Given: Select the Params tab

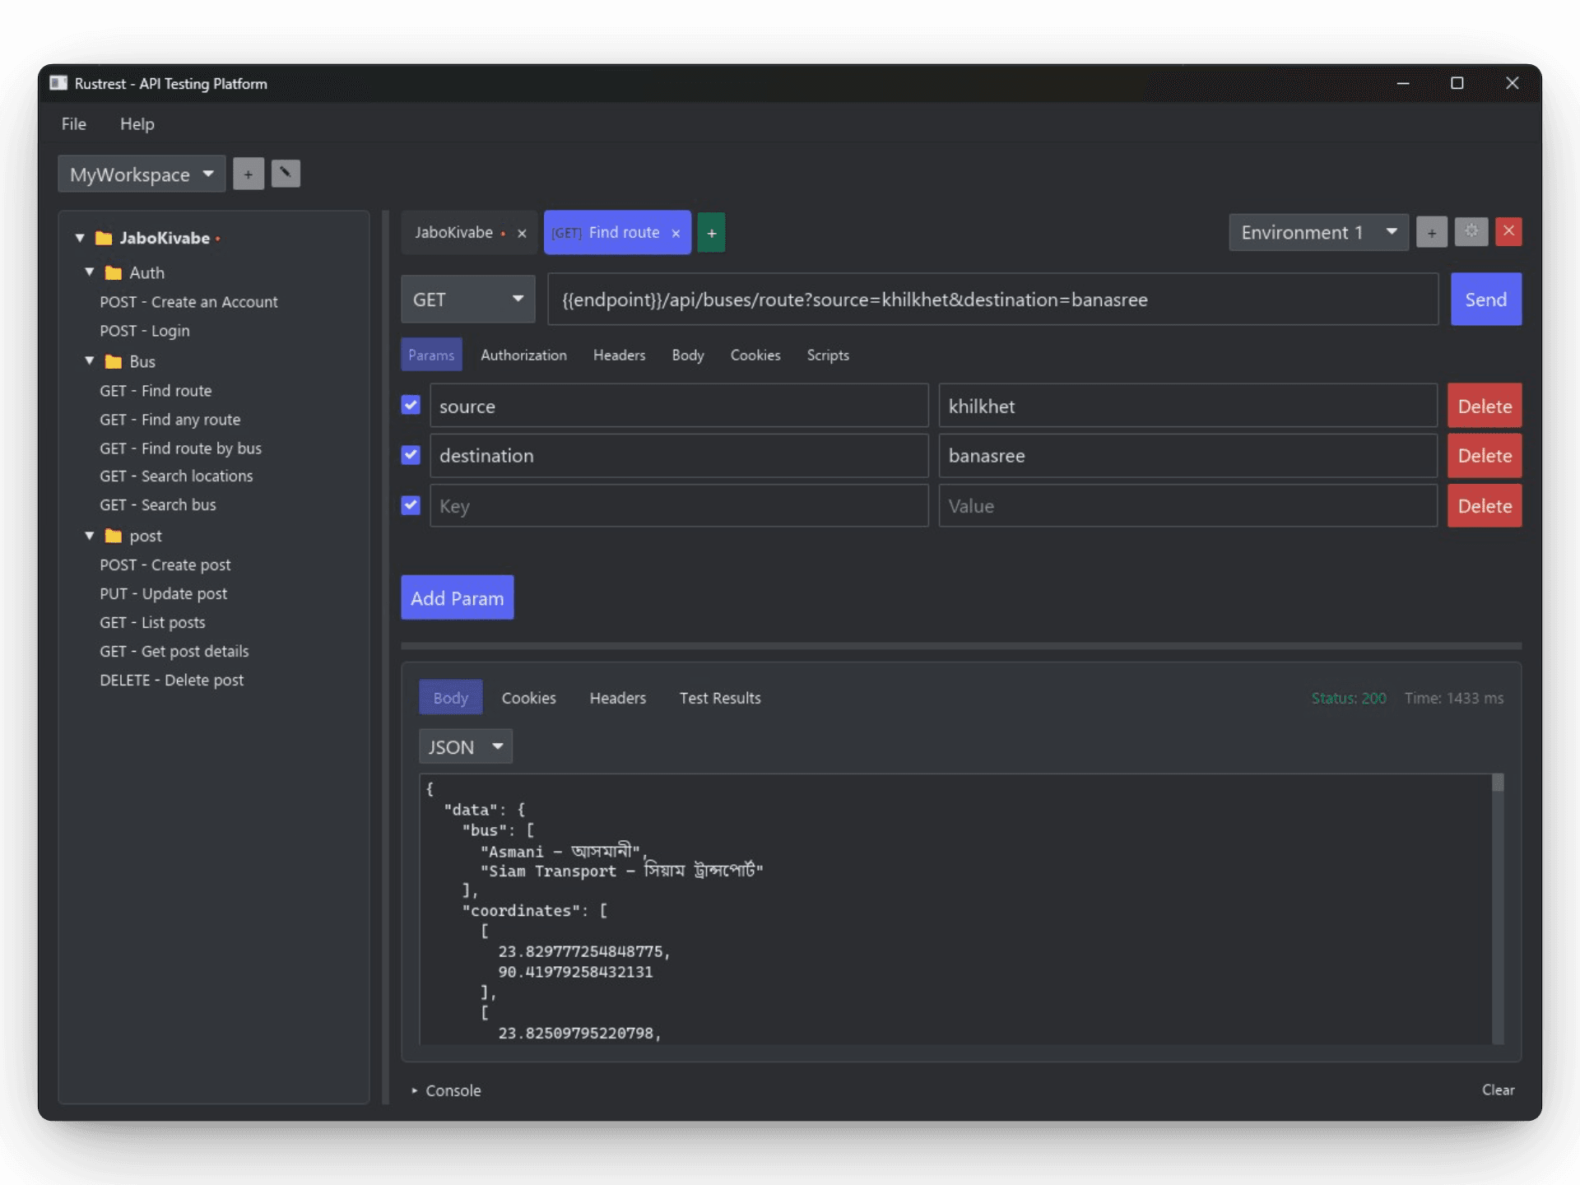Looking at the screenshot, I should point(431,355).
